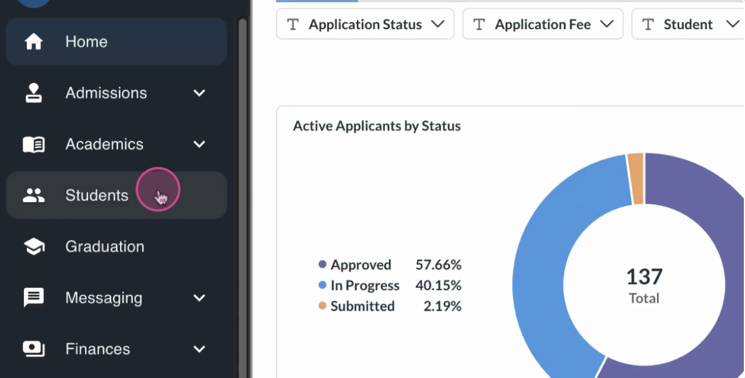Click the Finances money icon
This screenshot has height=378, width=745.
34,349
